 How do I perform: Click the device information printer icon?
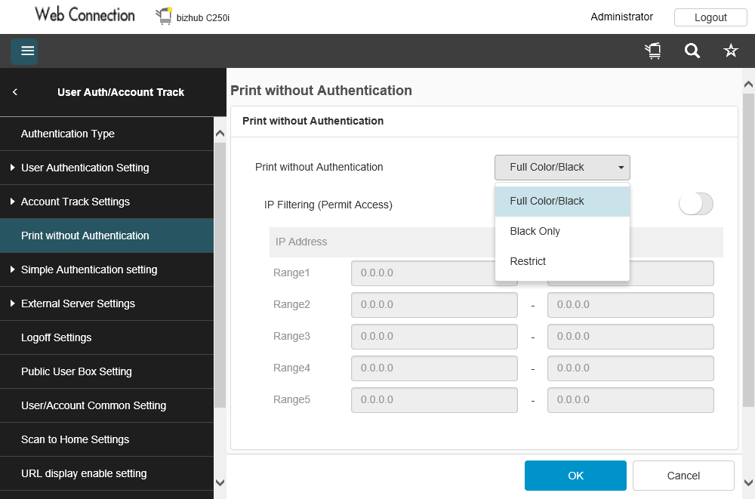point(653,51)
